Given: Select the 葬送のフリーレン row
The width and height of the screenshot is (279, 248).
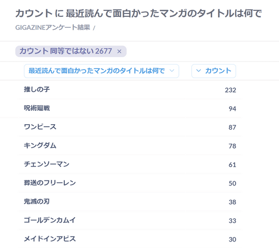Looking at the screenshot, I should 130,183.
